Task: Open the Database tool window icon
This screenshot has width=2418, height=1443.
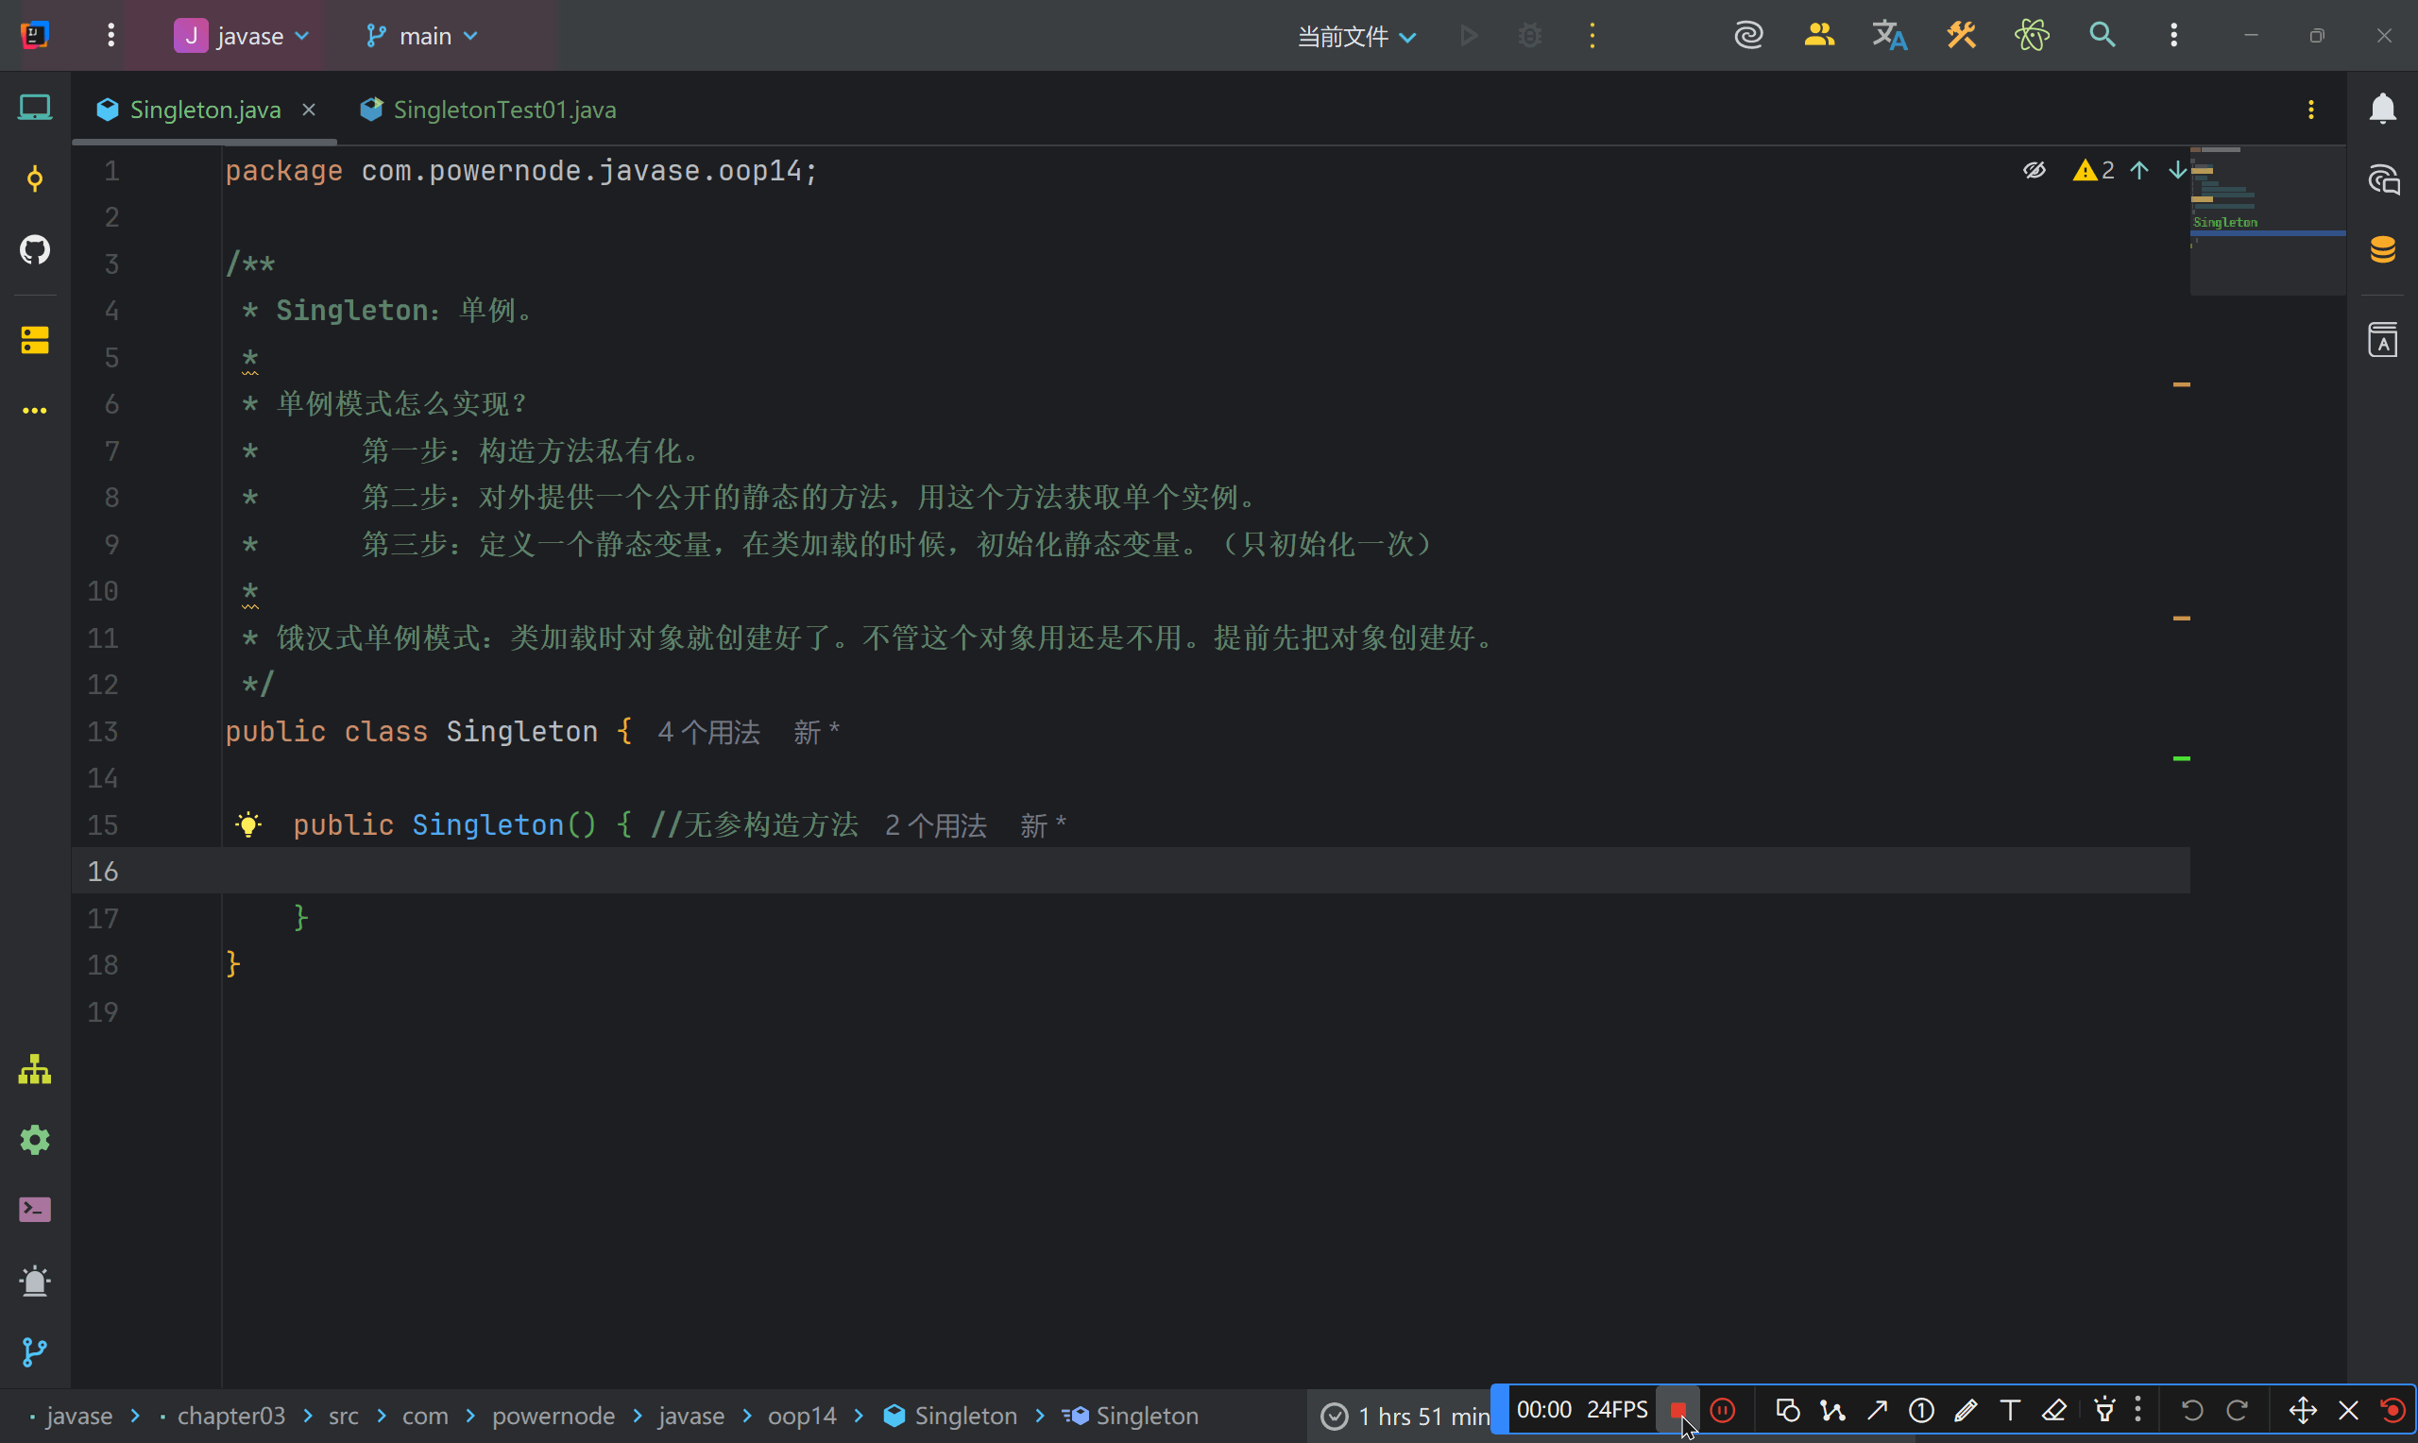Action: tap(2383, 250)
